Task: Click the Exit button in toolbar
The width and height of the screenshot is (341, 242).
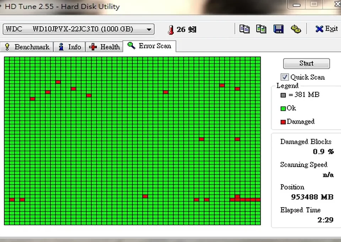Action: (x=326, y=29)
